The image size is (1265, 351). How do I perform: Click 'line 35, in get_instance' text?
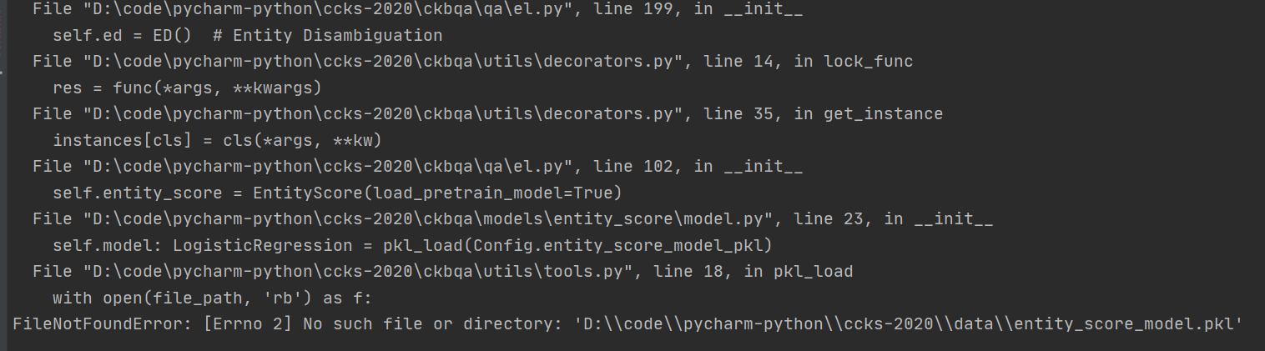click(824, 114)
